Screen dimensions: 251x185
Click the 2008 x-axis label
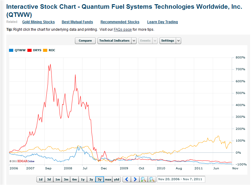68,168
